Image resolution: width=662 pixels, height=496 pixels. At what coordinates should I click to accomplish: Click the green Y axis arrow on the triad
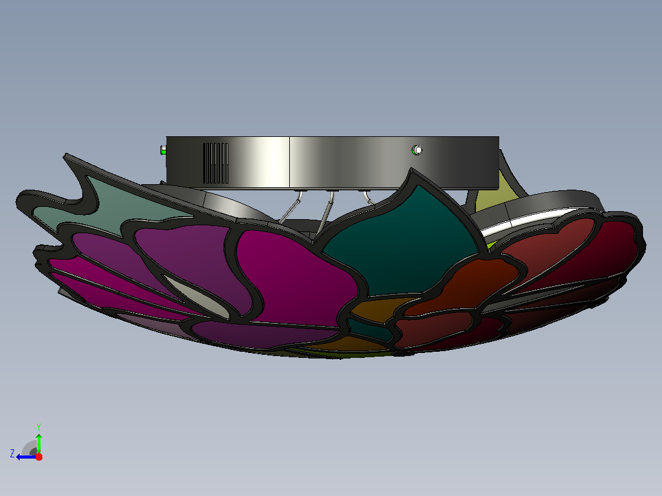pyautogui.click(x=39, y=443)
